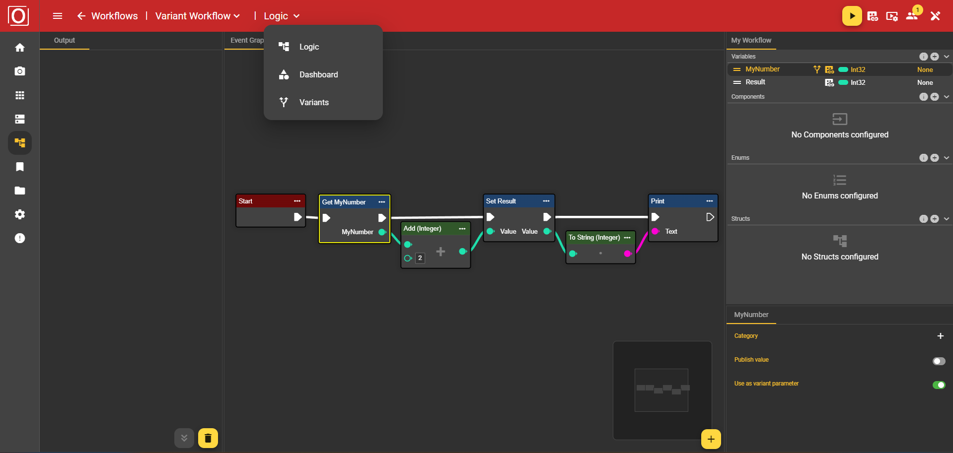Open the save-and-link icon in the top toolbar
This screenshot has width=953, height=453.
click(x=872, y=16)
